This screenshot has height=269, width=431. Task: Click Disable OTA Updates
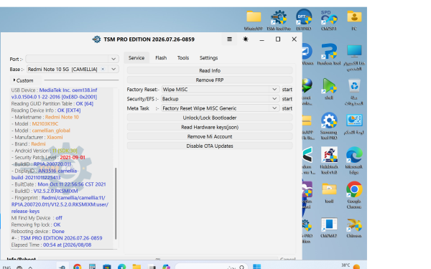(x=210, y=146)
